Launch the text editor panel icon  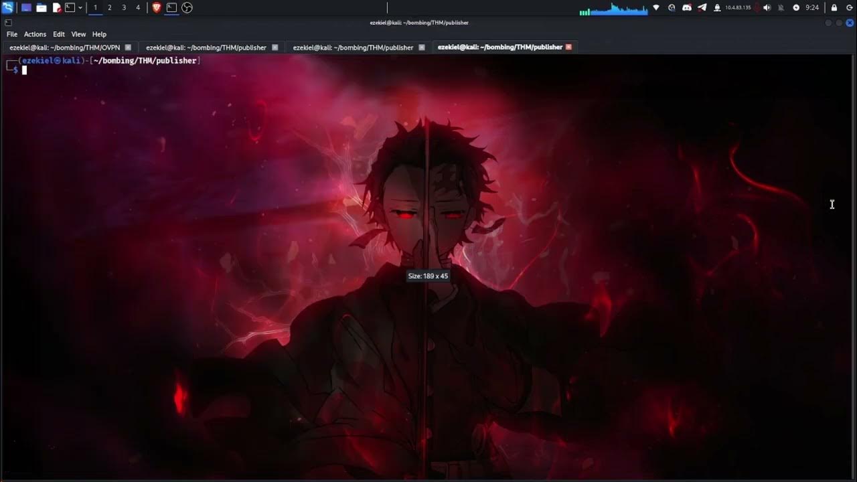(x=56, y=7)
